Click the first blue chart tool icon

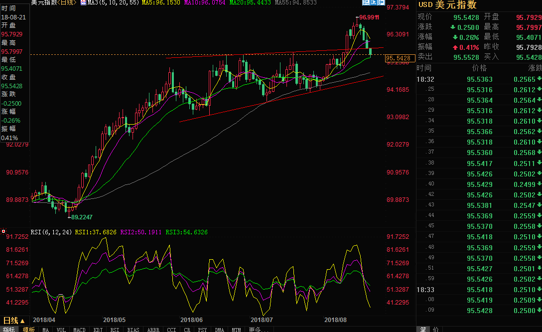(366, 3)
